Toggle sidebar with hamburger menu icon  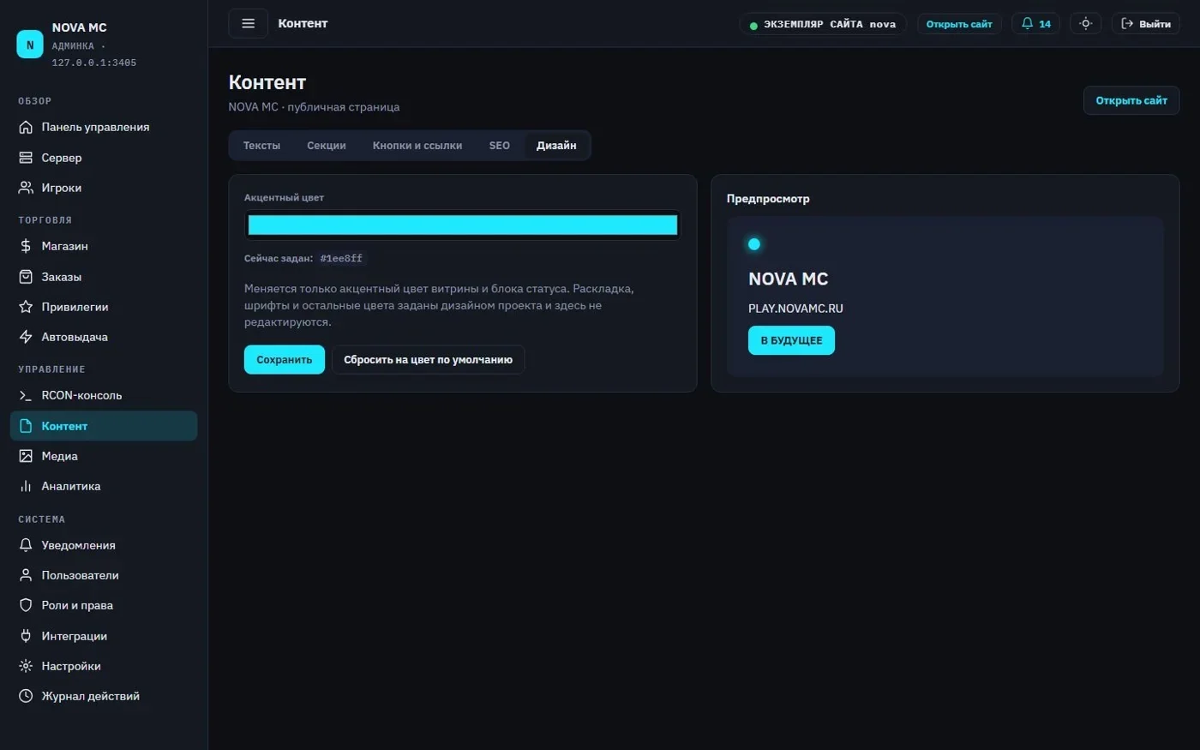[248, 23]
